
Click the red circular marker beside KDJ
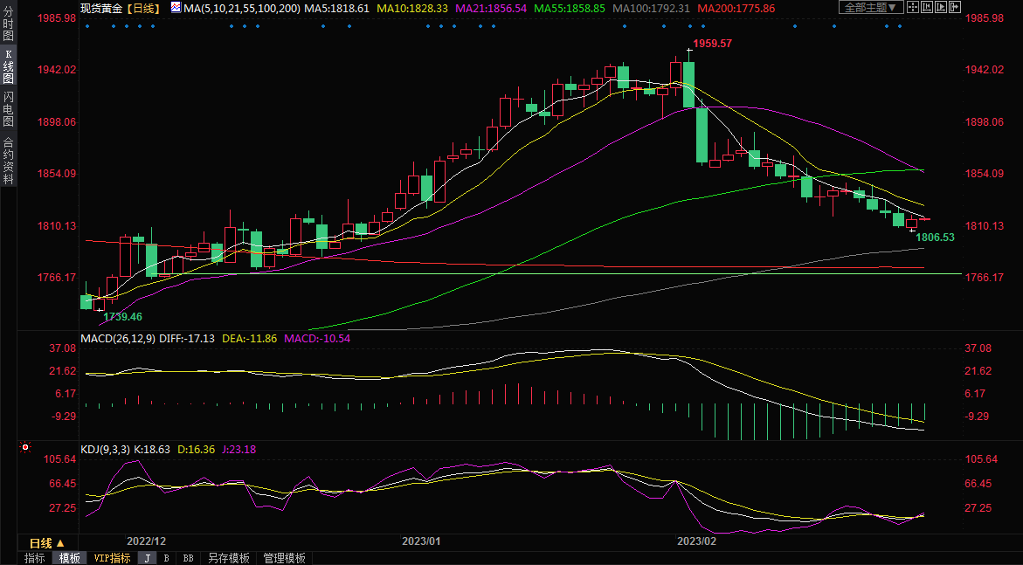(x=25, y=448)
